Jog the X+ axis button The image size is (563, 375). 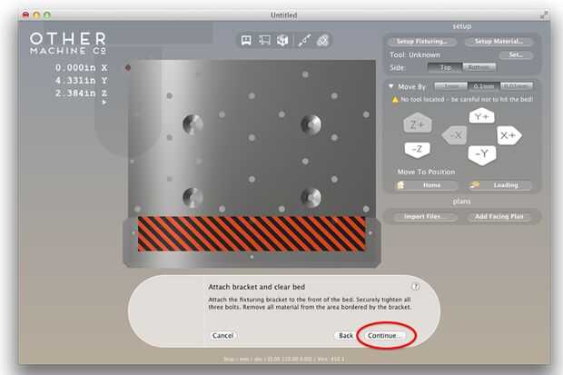click(509, 135)
